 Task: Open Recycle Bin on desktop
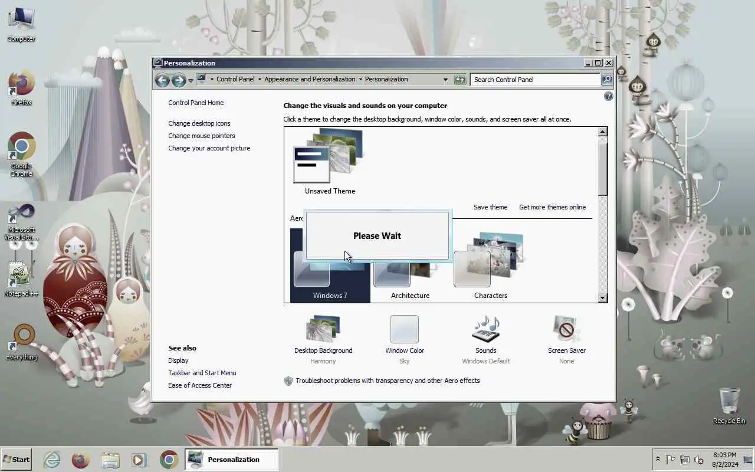[x=729, y=405]
